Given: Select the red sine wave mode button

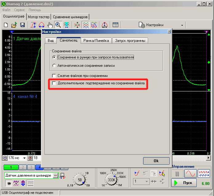Looking at the screenshot, I should tap(190, 174).
